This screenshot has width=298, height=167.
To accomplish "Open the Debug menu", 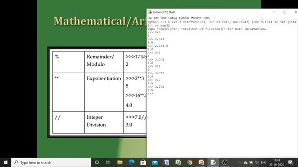I will pyautogui.click(x=173, y=18).
